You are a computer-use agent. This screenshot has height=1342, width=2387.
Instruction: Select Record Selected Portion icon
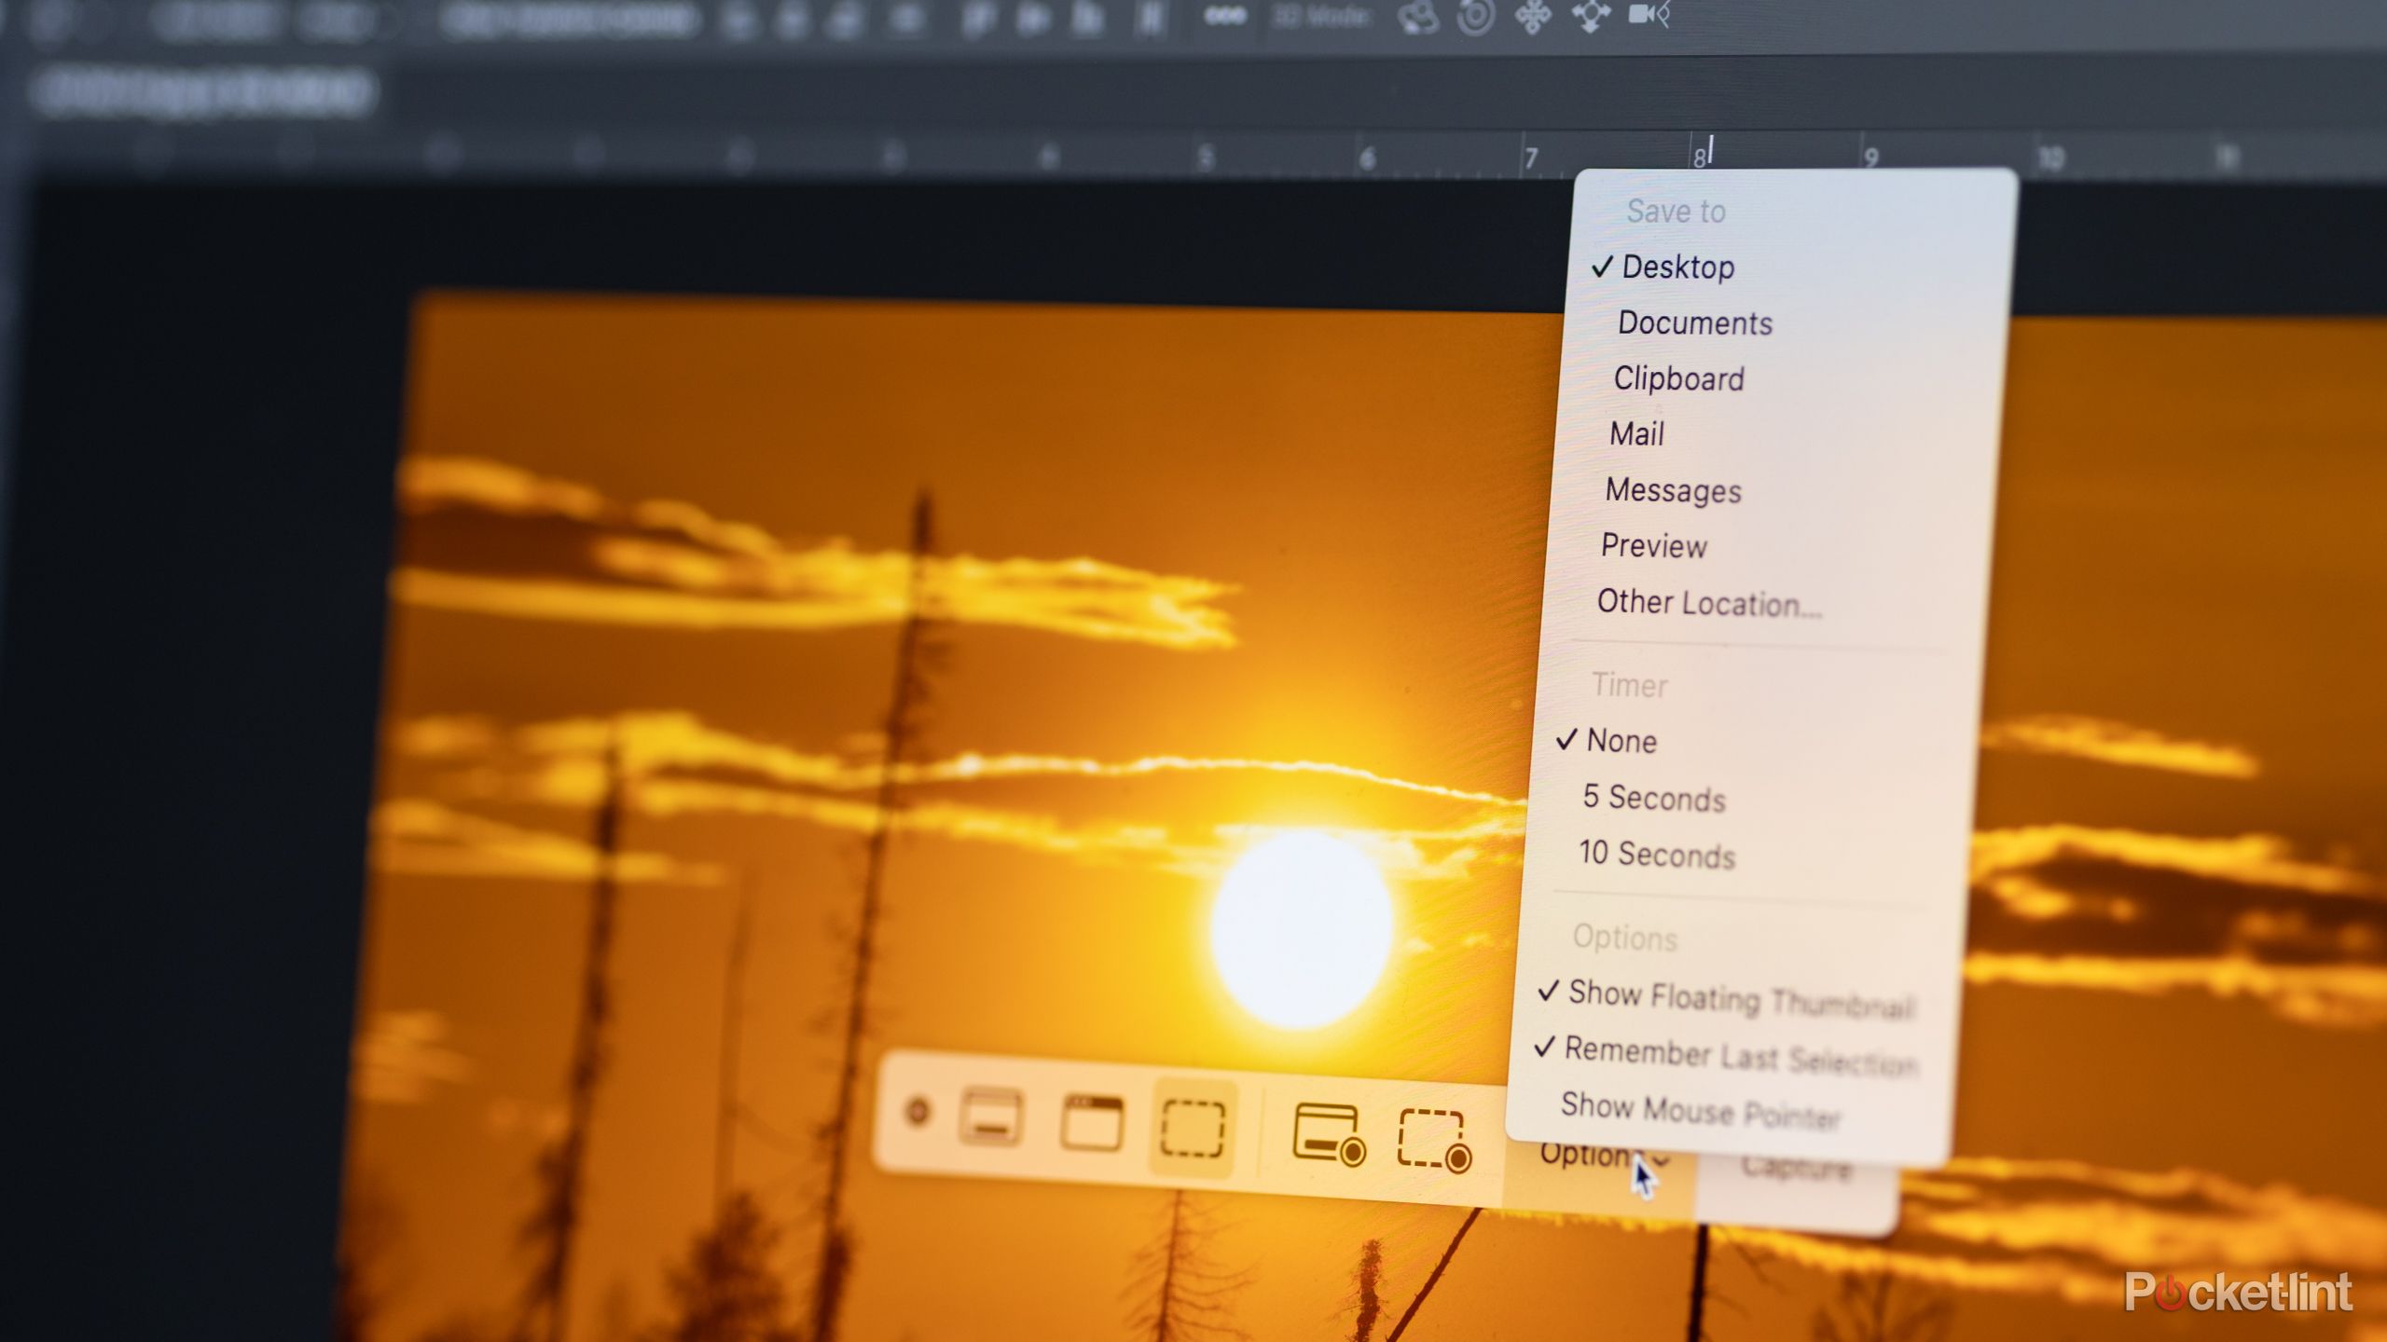(1434, 1140)
